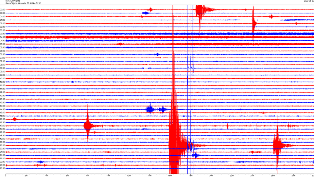
Task: Pick the 19:00 row time
Action: (x=2, y=139)
